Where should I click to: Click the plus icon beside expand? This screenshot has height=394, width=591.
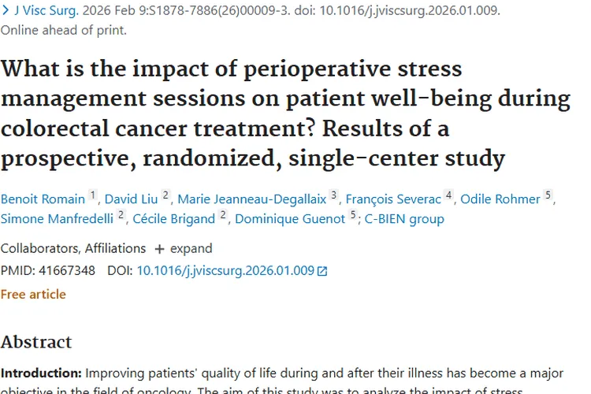[x=159, y=248]
